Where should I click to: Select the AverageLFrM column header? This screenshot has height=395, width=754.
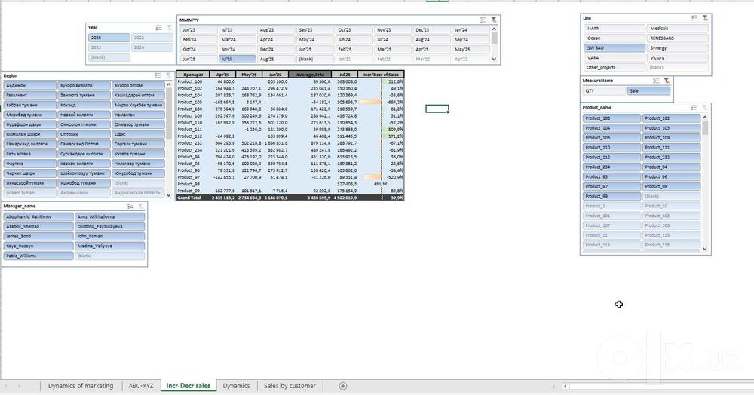tap(310, 75)
